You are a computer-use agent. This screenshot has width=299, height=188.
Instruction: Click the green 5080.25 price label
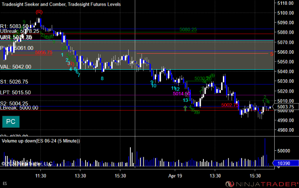[188, 29]
